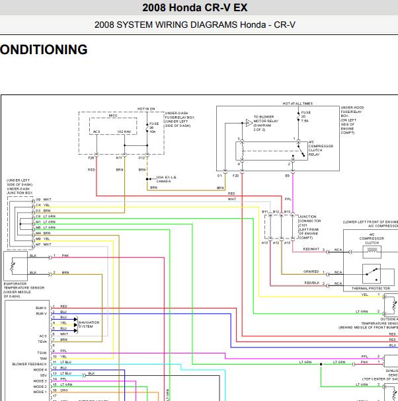Click the "IG2 HAV" terminal label

124,131
